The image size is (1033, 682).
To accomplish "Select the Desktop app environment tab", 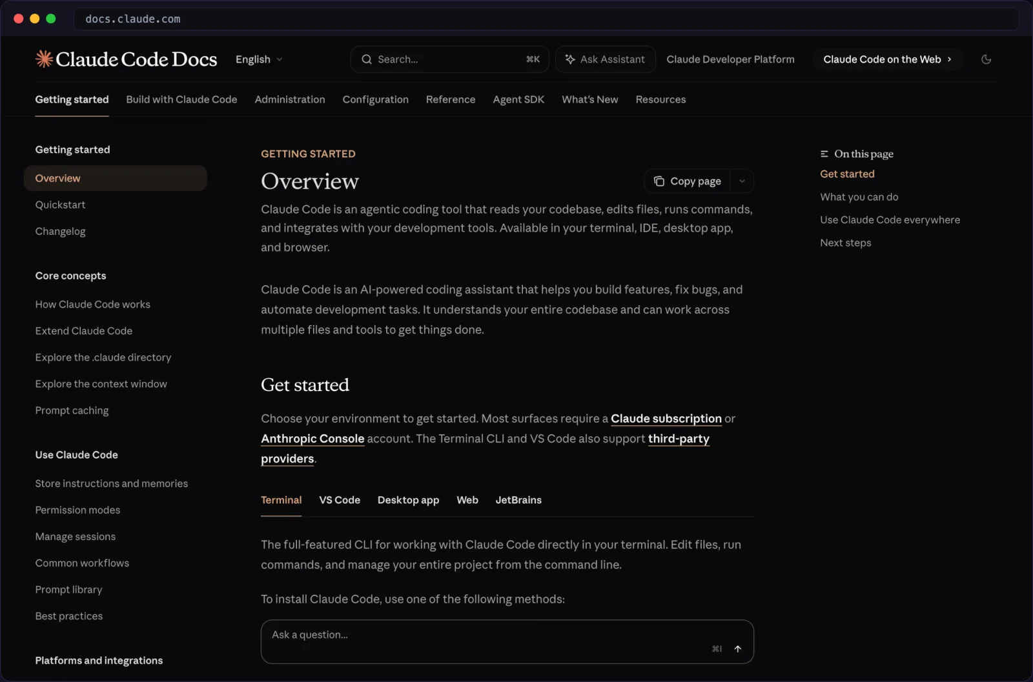I will [x=408, y=500].
